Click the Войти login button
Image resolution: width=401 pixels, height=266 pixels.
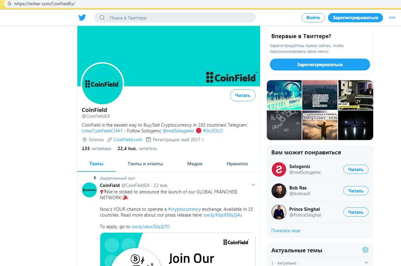313,18
